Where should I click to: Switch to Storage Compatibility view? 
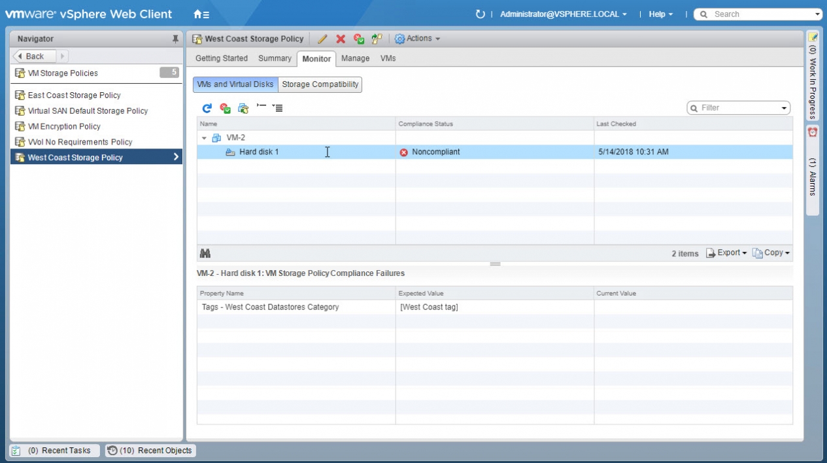click(320, 84)
